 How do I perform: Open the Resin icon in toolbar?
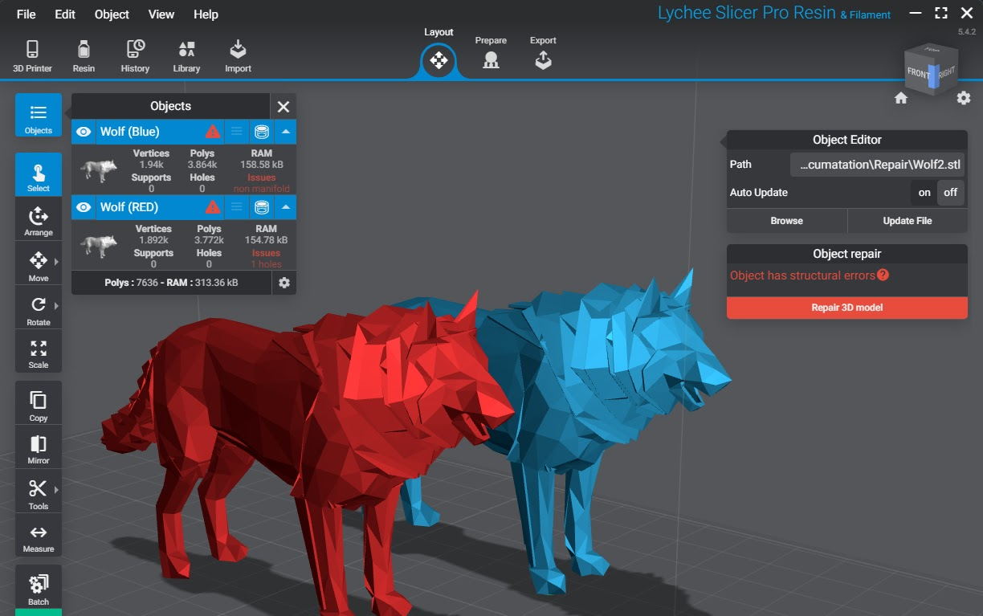pos(84,55)
